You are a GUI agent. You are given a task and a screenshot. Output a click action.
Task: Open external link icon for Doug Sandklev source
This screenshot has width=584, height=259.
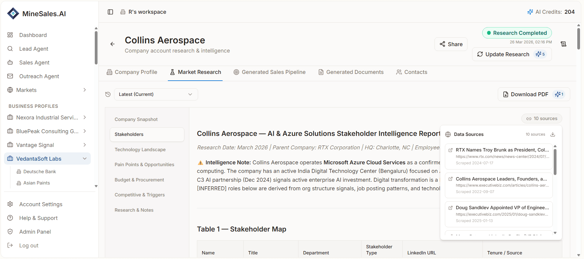[x=450, y=208]
